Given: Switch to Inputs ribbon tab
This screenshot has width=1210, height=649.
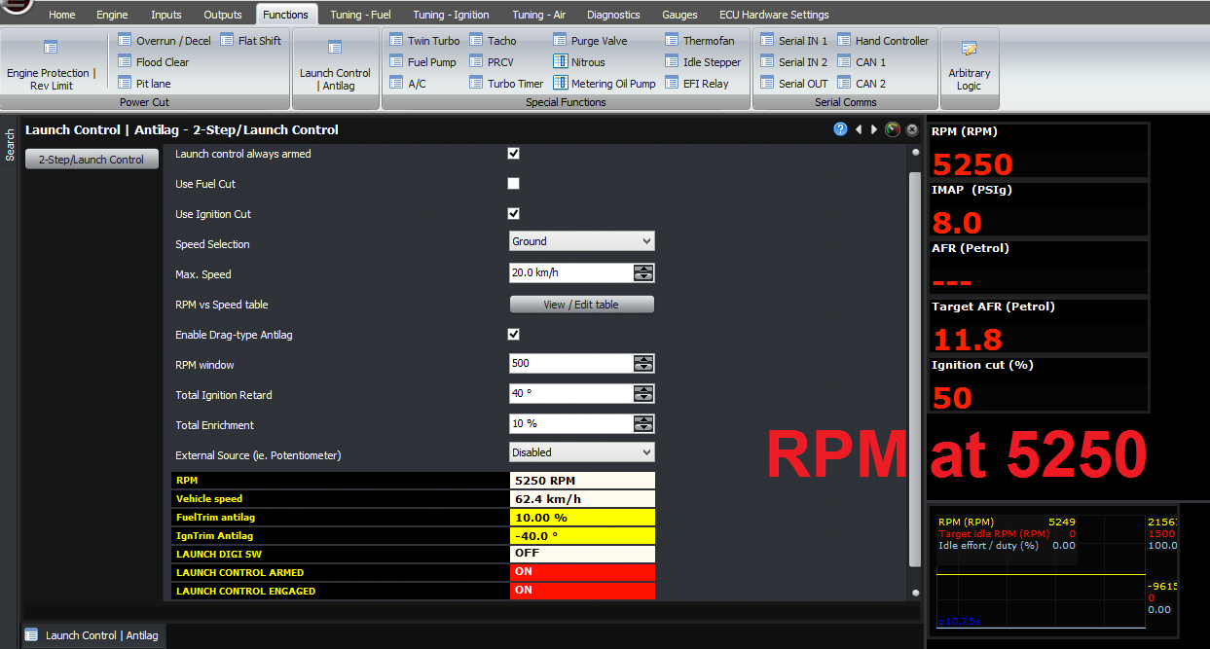Looking at the screenshot, I should point(166,15).
